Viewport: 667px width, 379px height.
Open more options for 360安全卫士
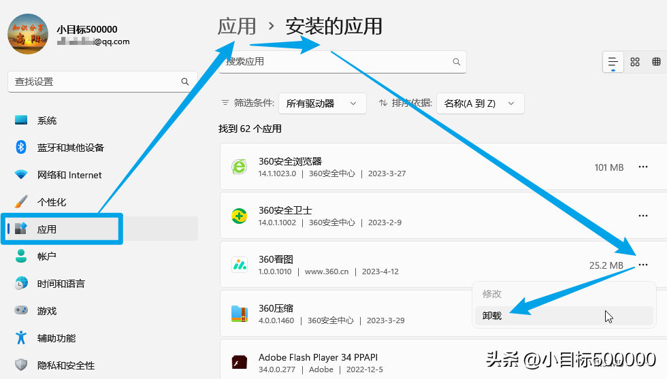[643, 216]
